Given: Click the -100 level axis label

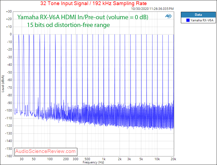Looking at the screenshot, I should click(9, 110).
